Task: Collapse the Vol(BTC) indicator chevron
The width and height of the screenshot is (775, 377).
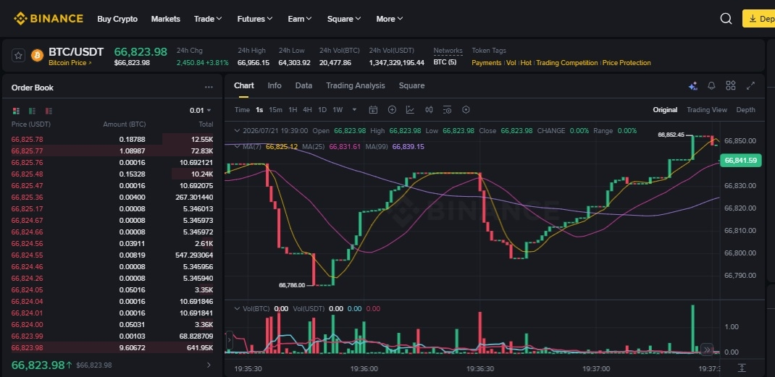Action: [x=236, y=309]
